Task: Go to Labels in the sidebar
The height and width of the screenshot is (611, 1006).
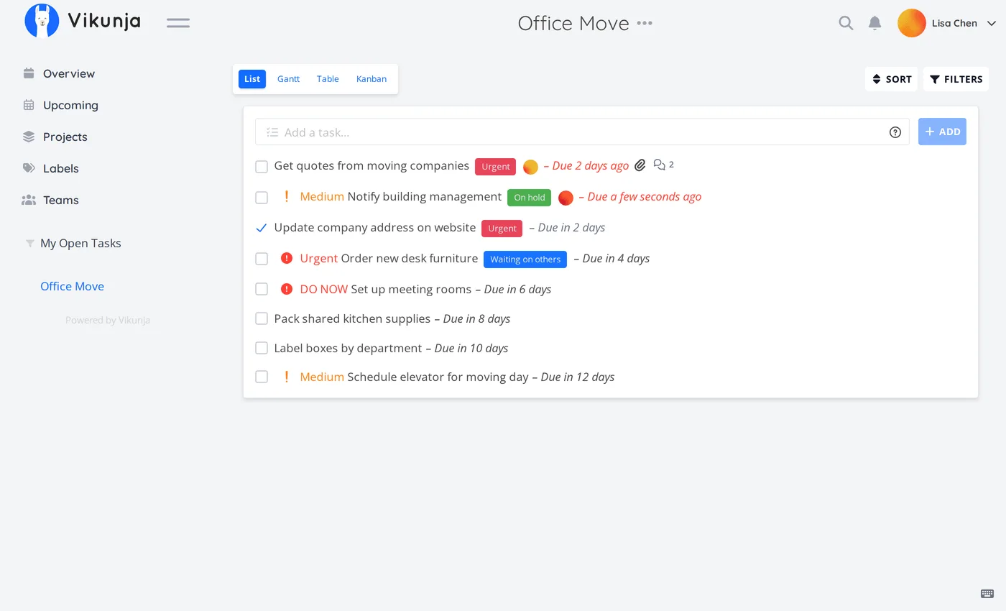Action: [x=61, y=168]
